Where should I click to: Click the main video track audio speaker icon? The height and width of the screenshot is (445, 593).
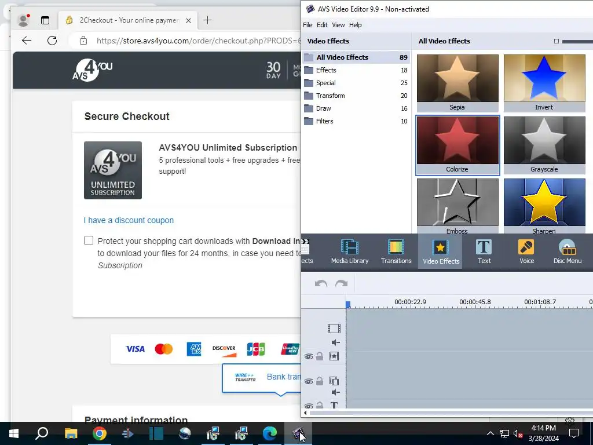tap(335, 342)
